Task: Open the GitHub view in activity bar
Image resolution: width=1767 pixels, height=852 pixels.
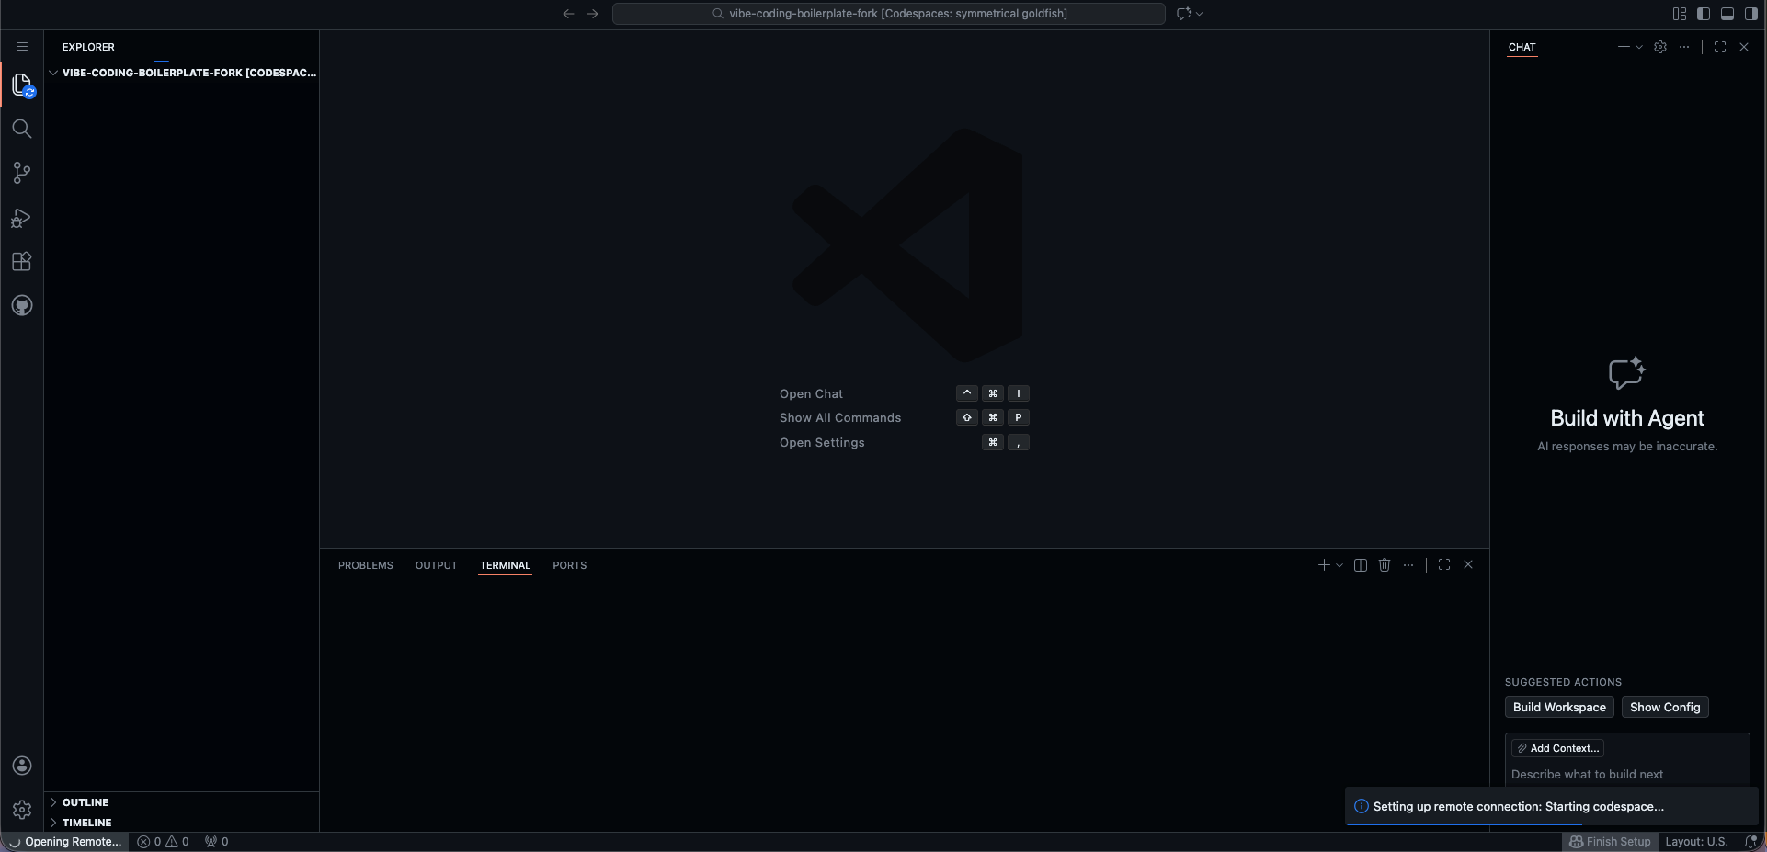Action: point(22,306)
